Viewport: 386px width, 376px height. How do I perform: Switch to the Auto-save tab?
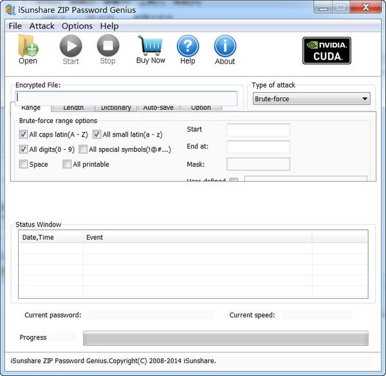click(x=158, y=108)
